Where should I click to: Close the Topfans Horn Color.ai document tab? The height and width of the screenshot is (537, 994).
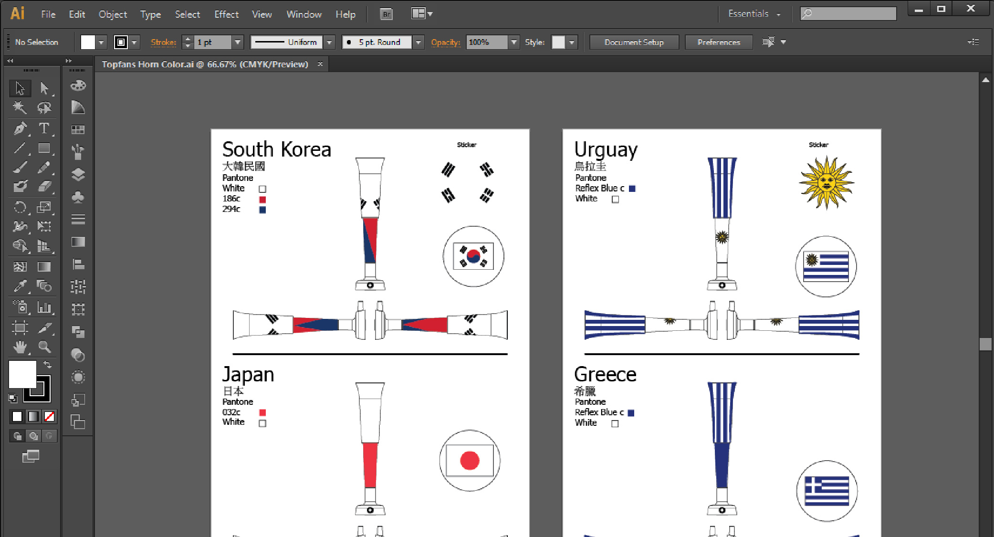tap(320, 64)
